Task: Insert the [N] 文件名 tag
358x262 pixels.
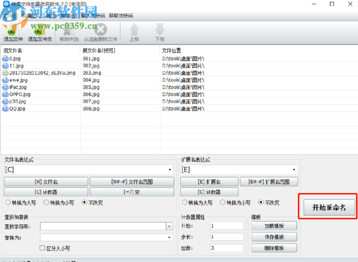Action: coord(46,182)
